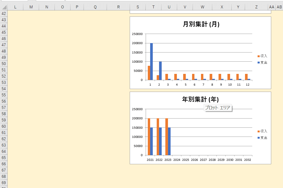283x188 pixels.
Task: Select column O header
Action: [62, 7]
